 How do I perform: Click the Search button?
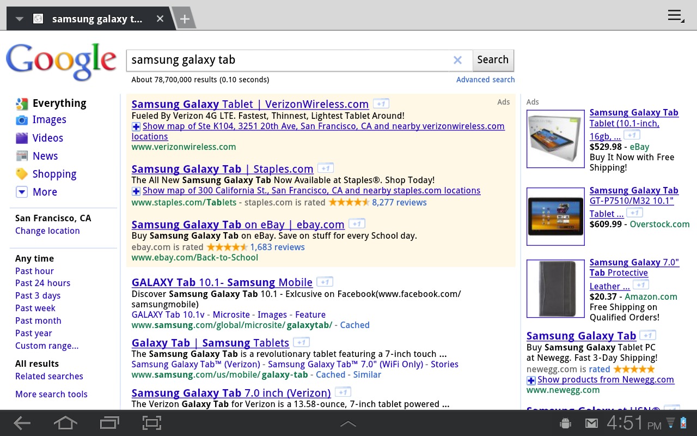pyautogui.click(x=493, y=60)
